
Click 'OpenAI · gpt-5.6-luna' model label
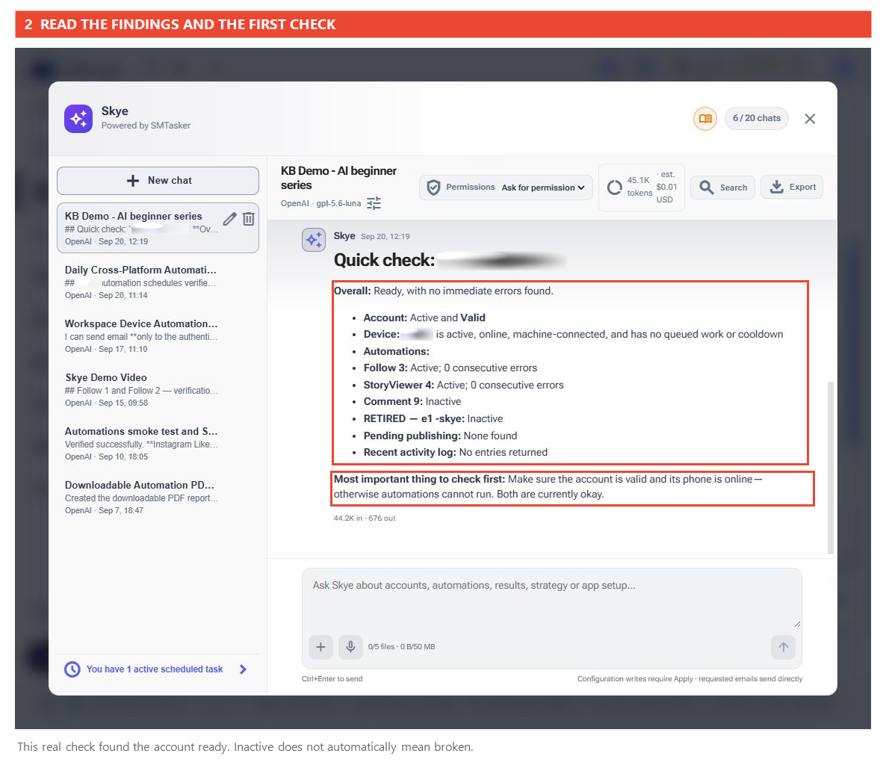[320, 203]
